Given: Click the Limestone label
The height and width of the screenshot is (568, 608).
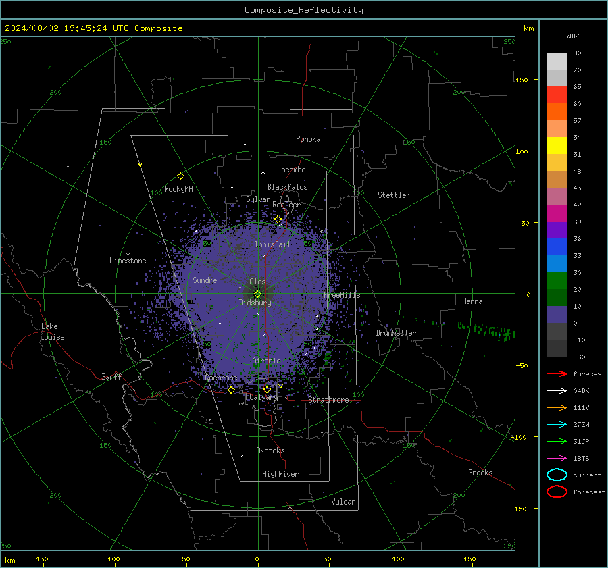Looking at the screenshot, I should pos(128,261).
